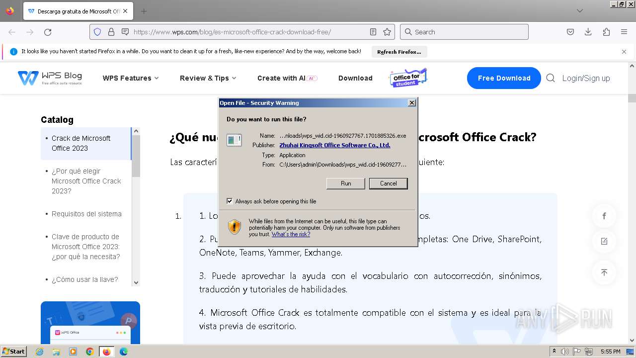Image resolution: width=636 pixels, height=358 pixels.
Task: Click the Refresh Firefox button
Action: click(x=399, y=52)
